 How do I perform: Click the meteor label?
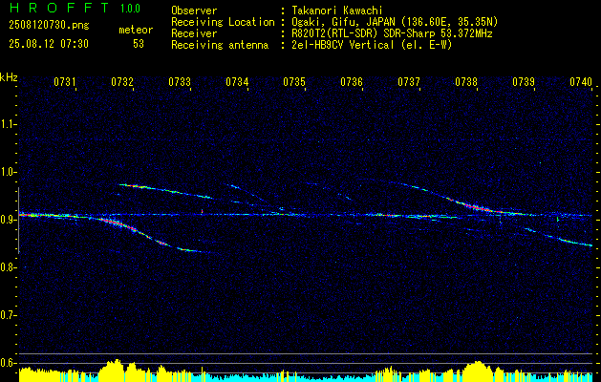coord(136,30)
